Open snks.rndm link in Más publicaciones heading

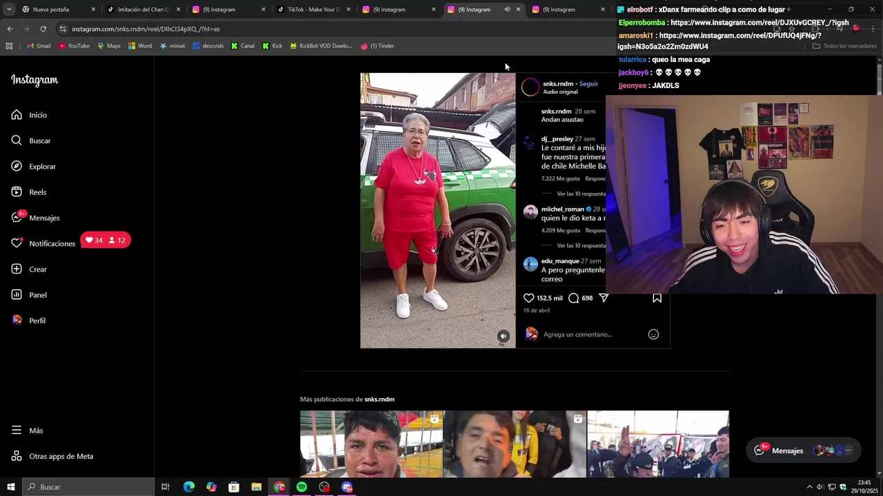379,400
